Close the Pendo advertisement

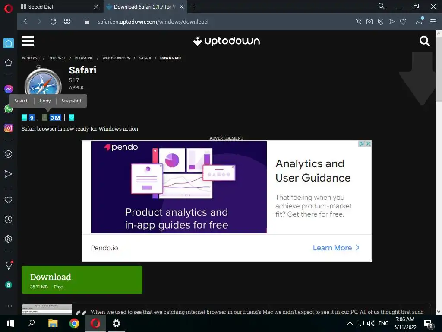[x=368, y=144]
